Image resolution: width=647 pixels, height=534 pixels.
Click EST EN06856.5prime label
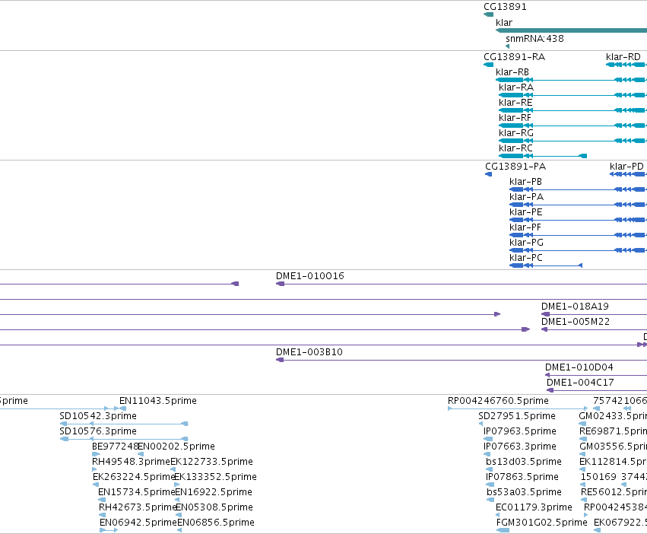[x=216, y=523]
